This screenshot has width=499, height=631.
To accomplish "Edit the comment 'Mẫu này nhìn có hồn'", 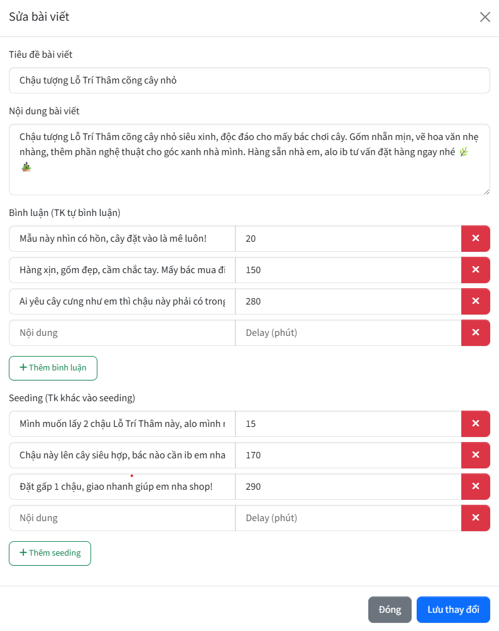I will [122, 238].
